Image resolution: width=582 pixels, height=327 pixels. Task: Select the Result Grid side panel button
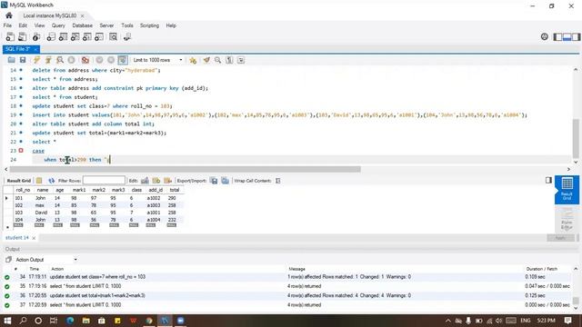(567, 190)
